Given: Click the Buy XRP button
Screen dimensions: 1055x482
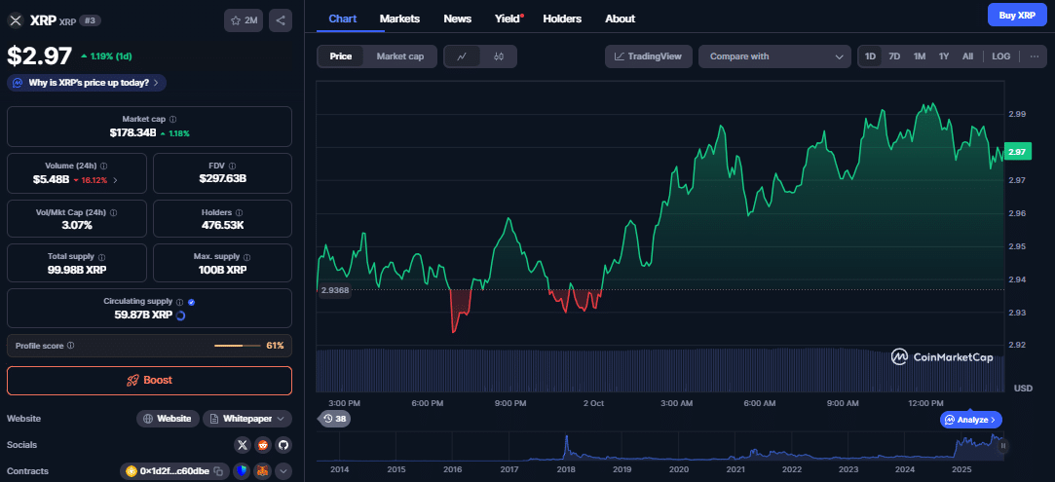Looking at the screenshot, I should pyautogui.click(x=1017, y=15).
